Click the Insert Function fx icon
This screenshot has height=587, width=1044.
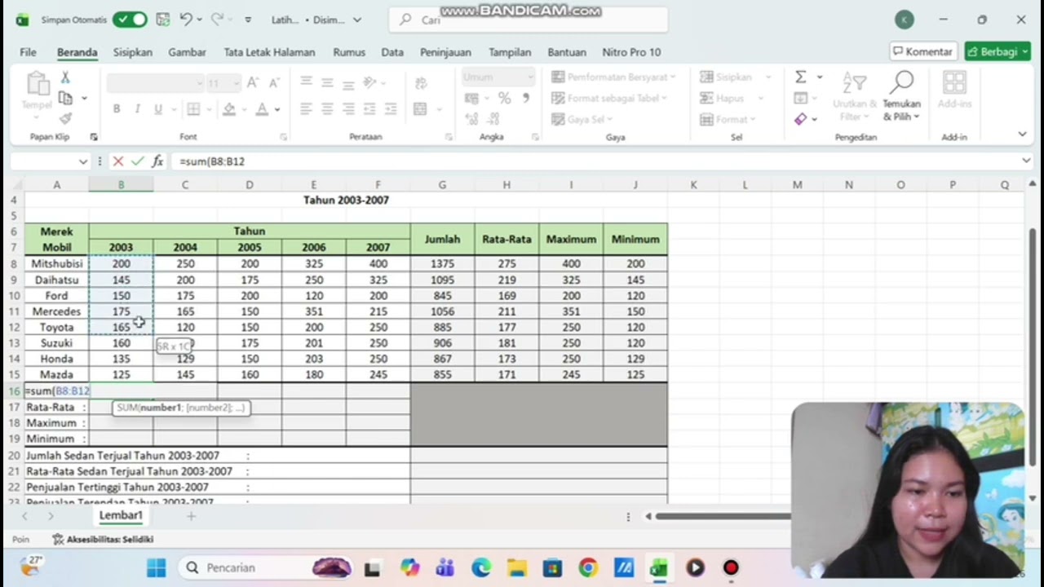[x=157, y=161]
